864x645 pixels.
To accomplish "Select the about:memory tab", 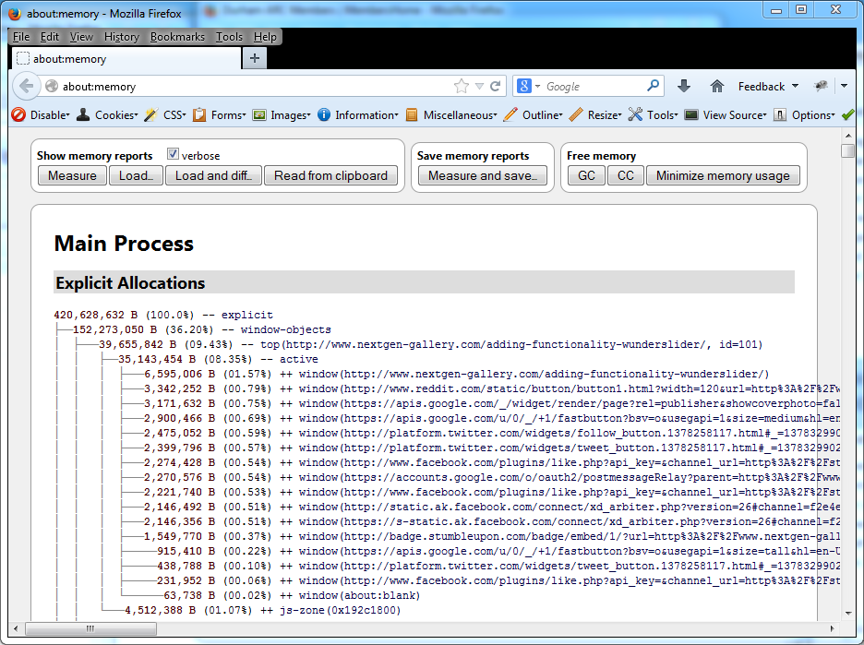I will [x=126, y=58].
